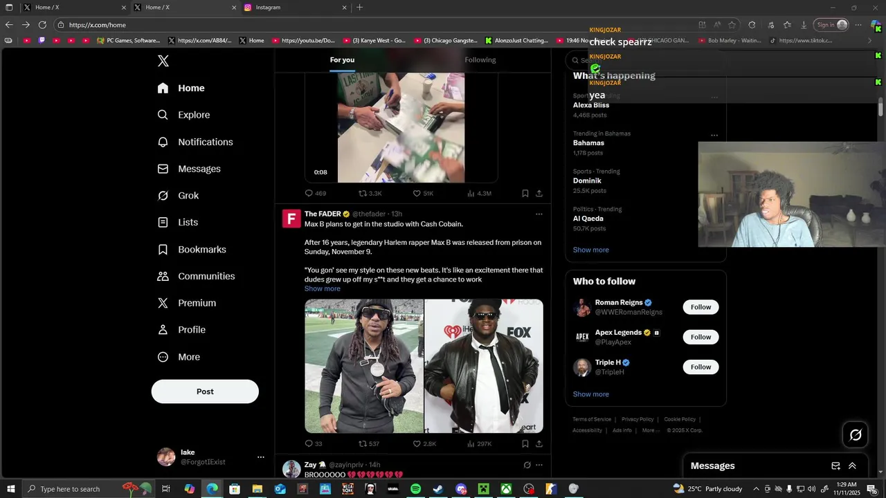The height and width of the screenshot is (498, 886).
Task: View analytics of FADER post 297K views
Action: tap(479, 444)
